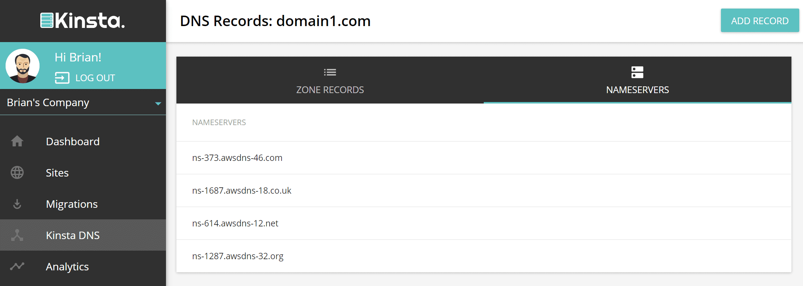Screen dimensions: 803x286
Task: Select the Kinsta DNS network icon
Action: coord(17,235)
